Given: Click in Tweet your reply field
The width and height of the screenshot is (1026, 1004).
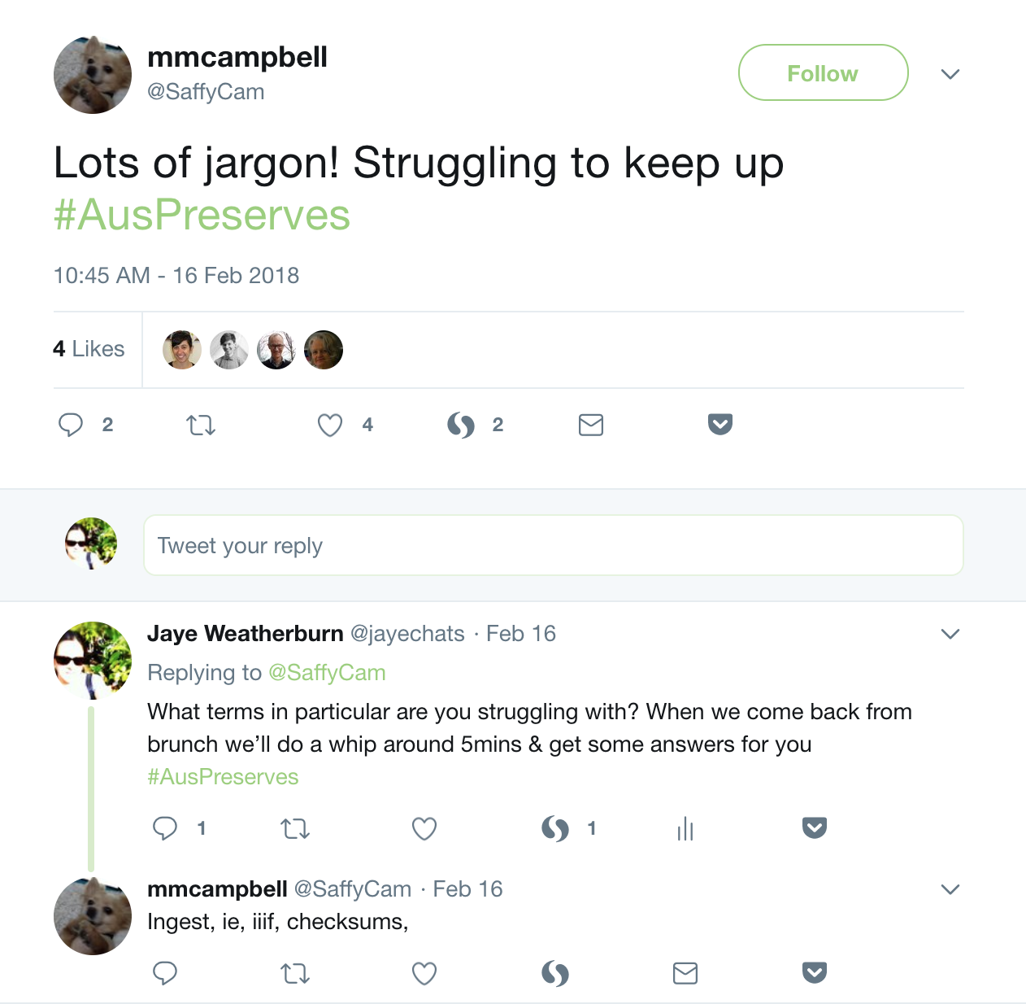Looking at the screenshot, I should coord(554,545).
